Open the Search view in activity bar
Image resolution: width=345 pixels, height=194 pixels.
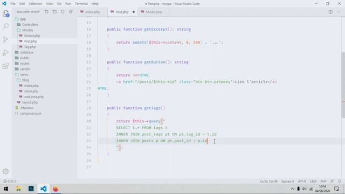[6, 26]
